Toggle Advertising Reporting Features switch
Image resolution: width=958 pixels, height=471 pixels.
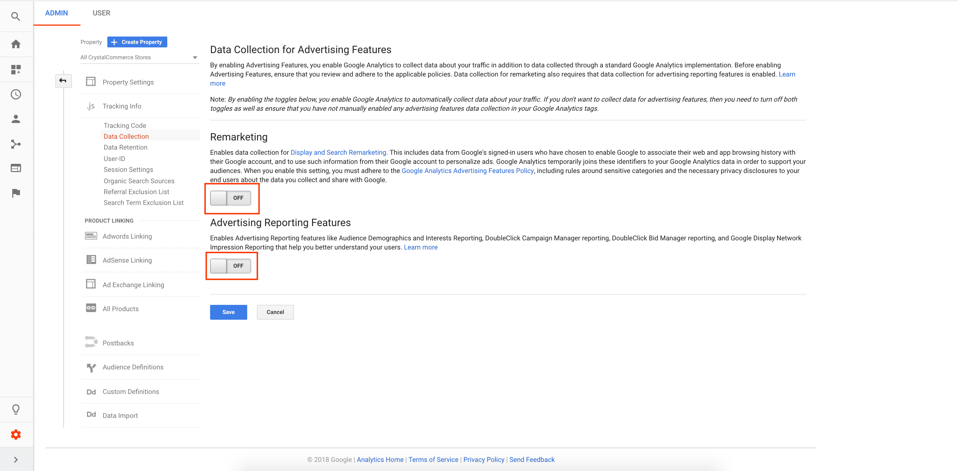pos(231,266)
